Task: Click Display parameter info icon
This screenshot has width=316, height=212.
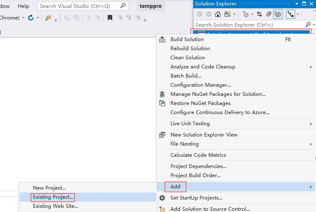Action: [x=76, y=18]
